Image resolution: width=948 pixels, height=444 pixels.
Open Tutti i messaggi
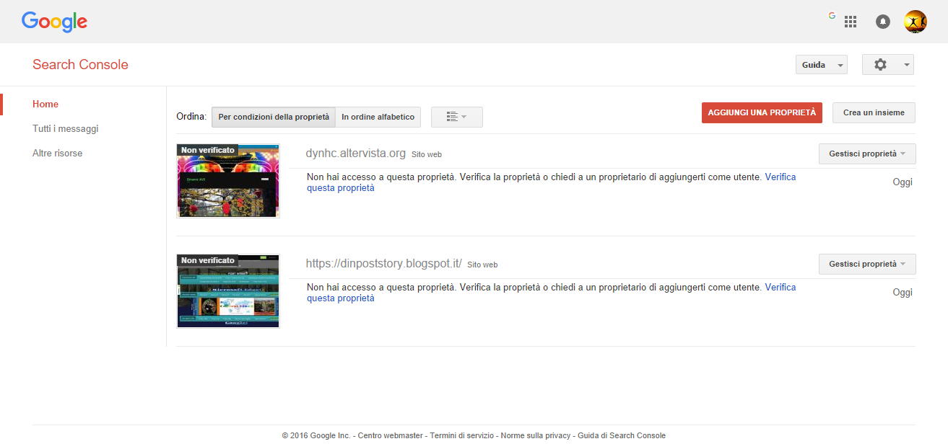point(66,129)
